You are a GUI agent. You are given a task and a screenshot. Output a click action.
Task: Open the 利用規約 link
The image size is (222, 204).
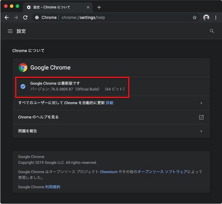pyautogui.click(x=53, y=187)
